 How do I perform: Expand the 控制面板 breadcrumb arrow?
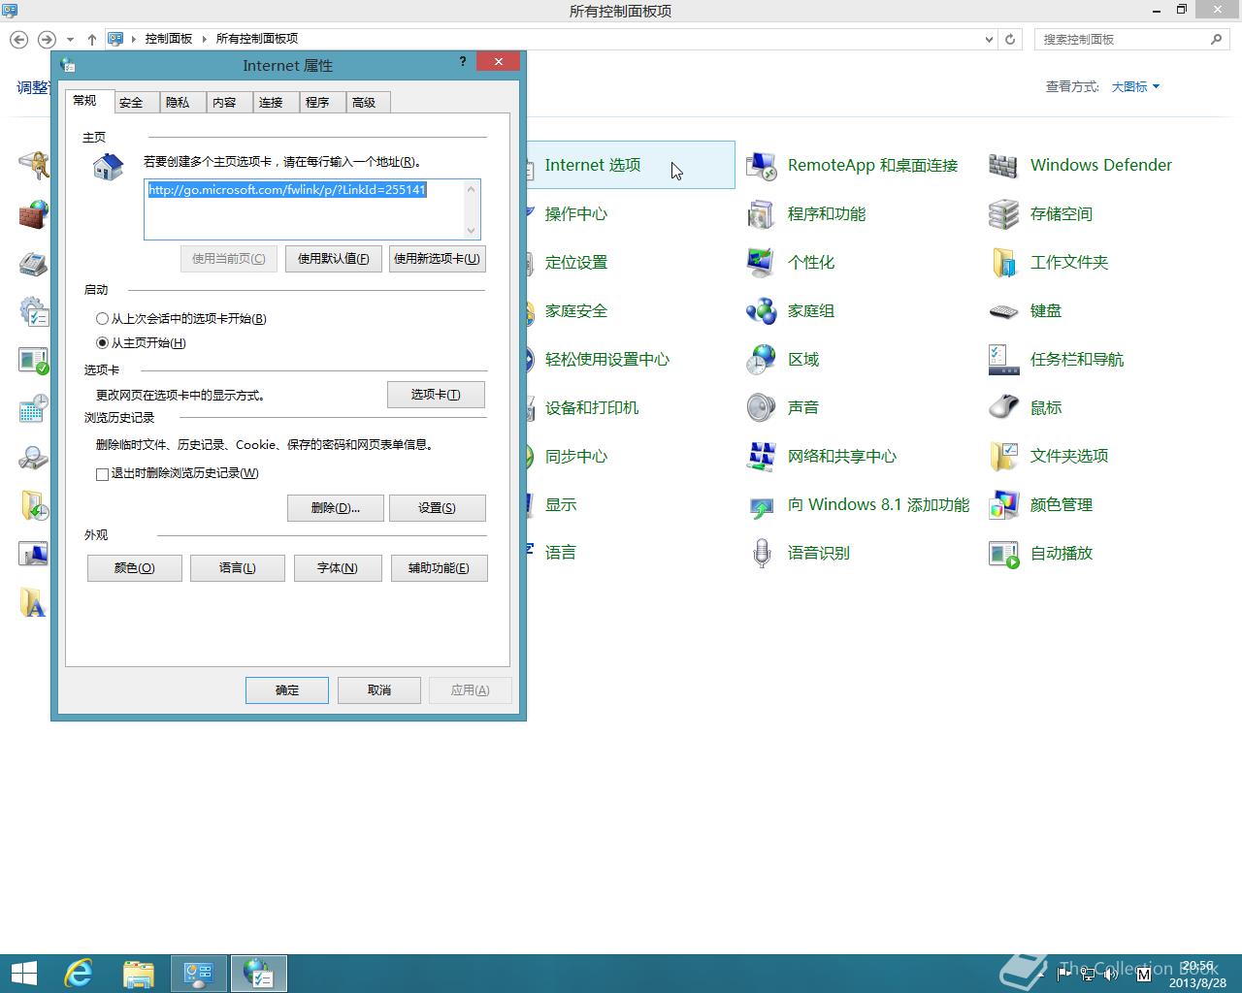pos(205,39)
